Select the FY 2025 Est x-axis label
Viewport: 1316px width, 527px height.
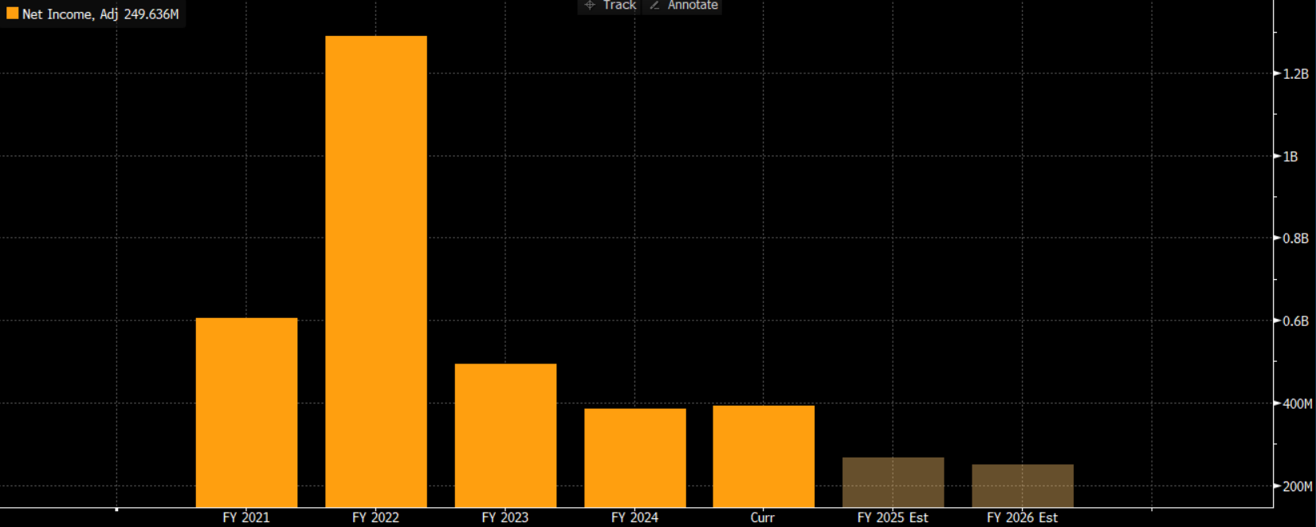(x=893, y=517)
